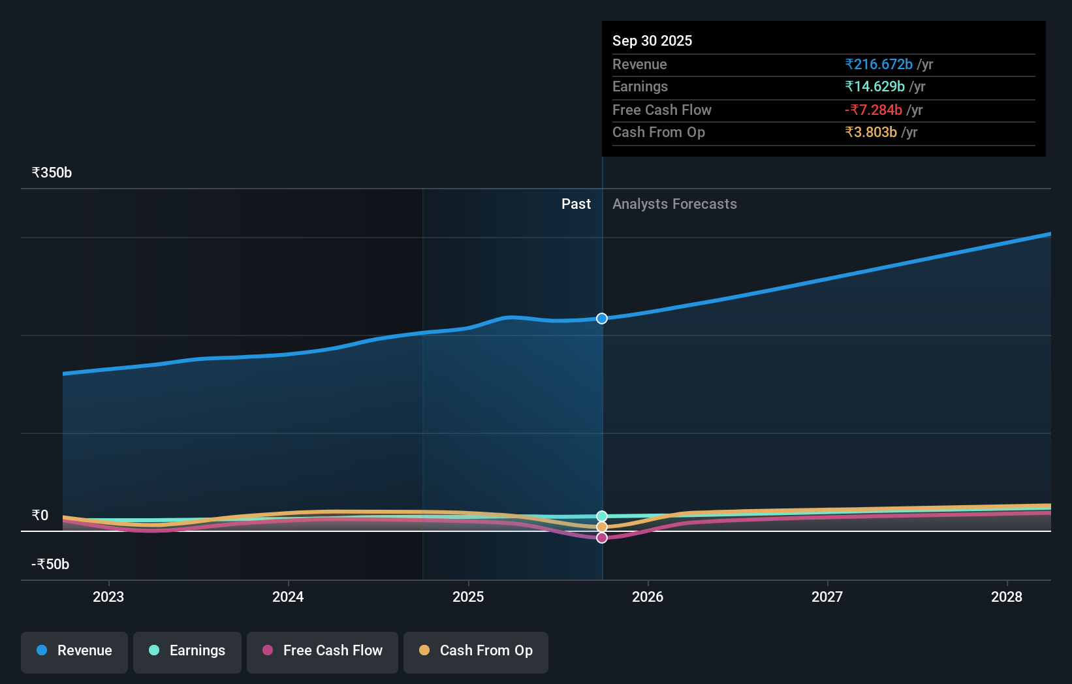This screenshot has width=1072, height=684.
Task: Click the Revenue data point marker on the divider
Action: pyautogui.click(x=601, y=319)
